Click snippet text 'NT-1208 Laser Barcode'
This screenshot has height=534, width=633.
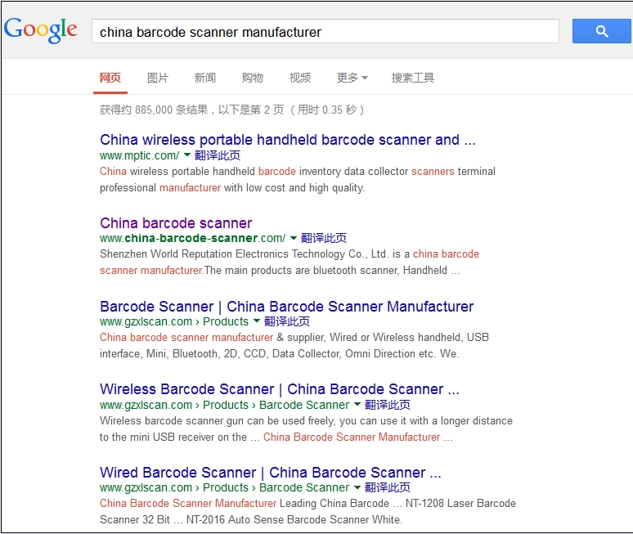460,503
